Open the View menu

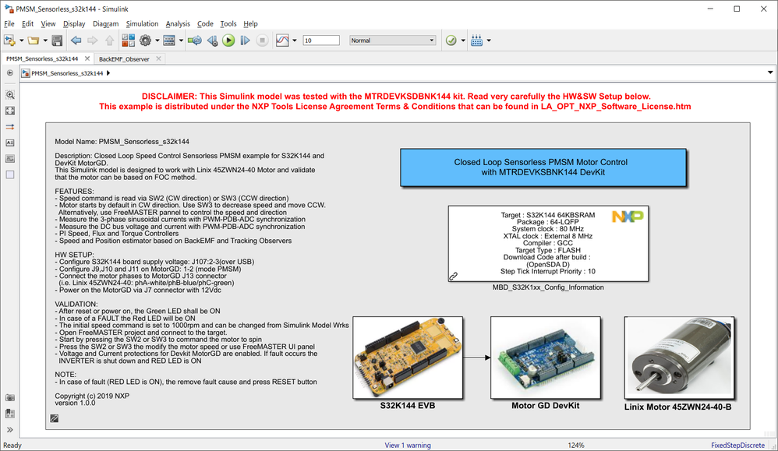(48, 24)
